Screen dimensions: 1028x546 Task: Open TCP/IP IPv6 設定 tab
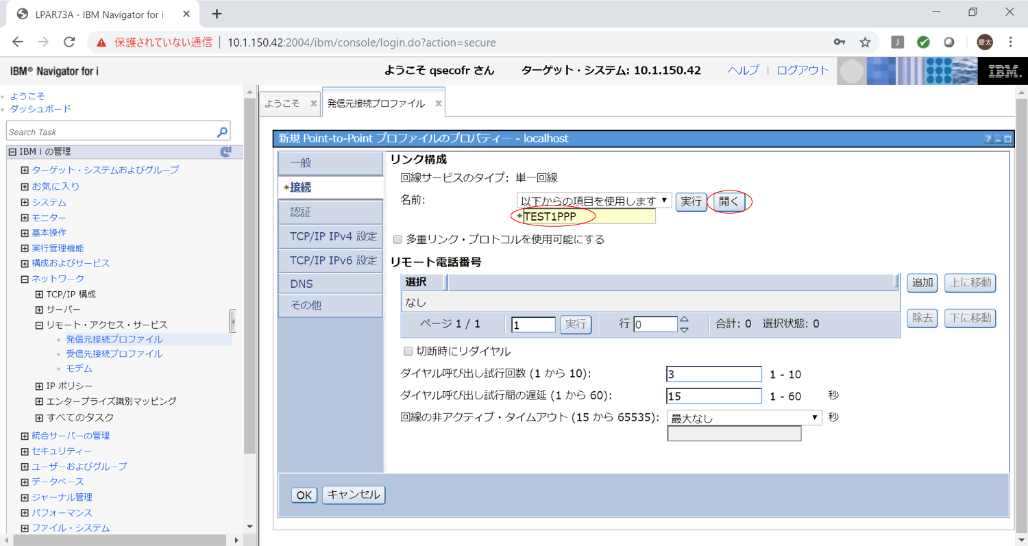pos(330,260)
